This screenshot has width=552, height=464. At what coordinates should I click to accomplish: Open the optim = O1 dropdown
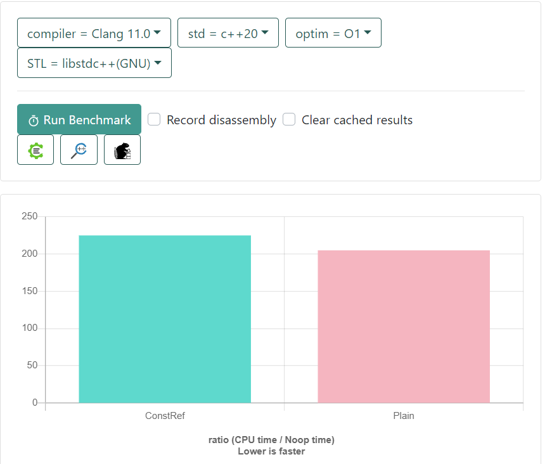coord(333,33)
